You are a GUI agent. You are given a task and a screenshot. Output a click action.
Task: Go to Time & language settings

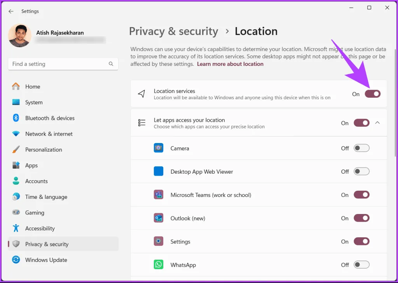coord(46,197)
